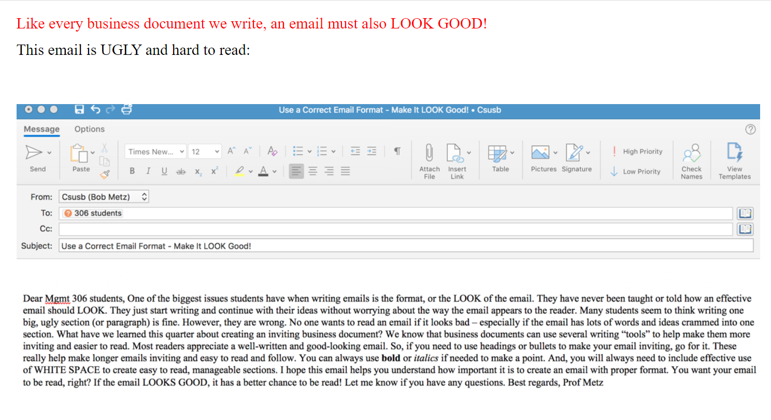The height and width of the screenshot is (420, 771).
Task: Click the Check Names icon
Action: tap(692, 153)
